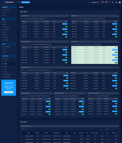The image size is (122, 143).
Task: Open Forms component in sidebar
Action: click(9, 61)
